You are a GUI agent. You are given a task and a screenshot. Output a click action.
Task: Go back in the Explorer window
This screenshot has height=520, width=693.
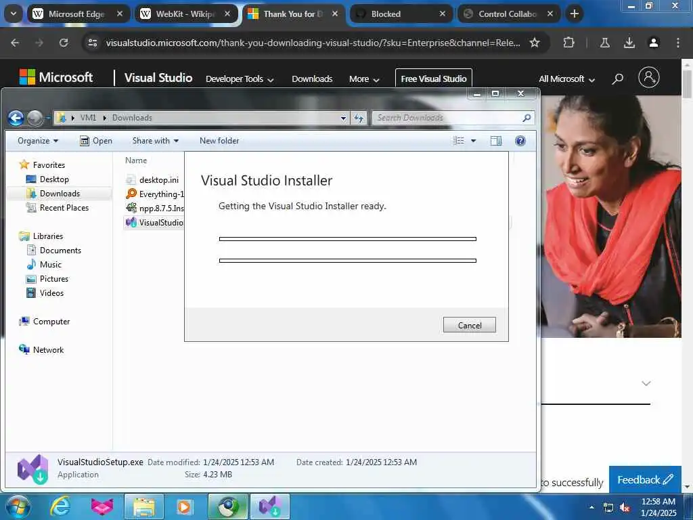point(16,118)
